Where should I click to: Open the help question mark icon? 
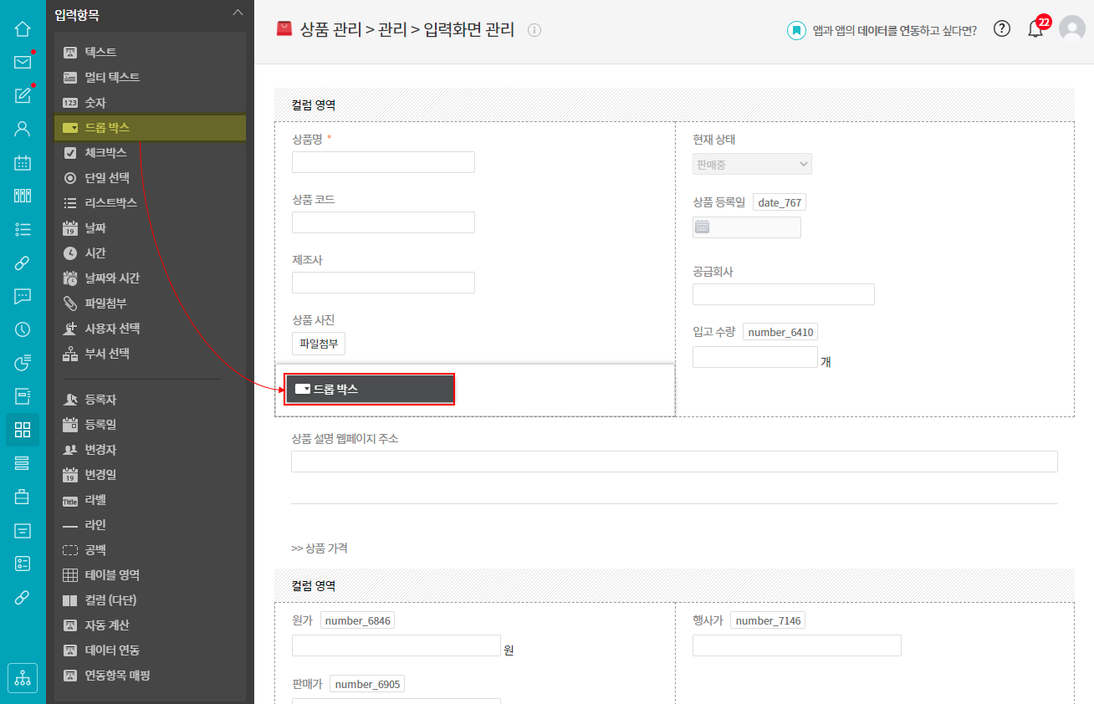click(x=1002, y=29)
